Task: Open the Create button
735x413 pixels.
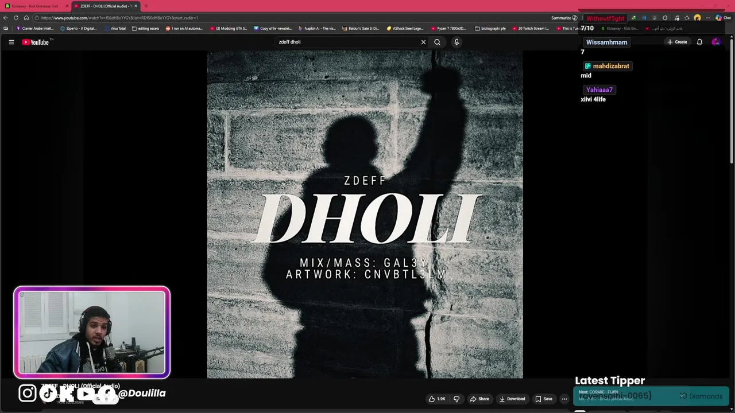Action: (x=677, y=42)
